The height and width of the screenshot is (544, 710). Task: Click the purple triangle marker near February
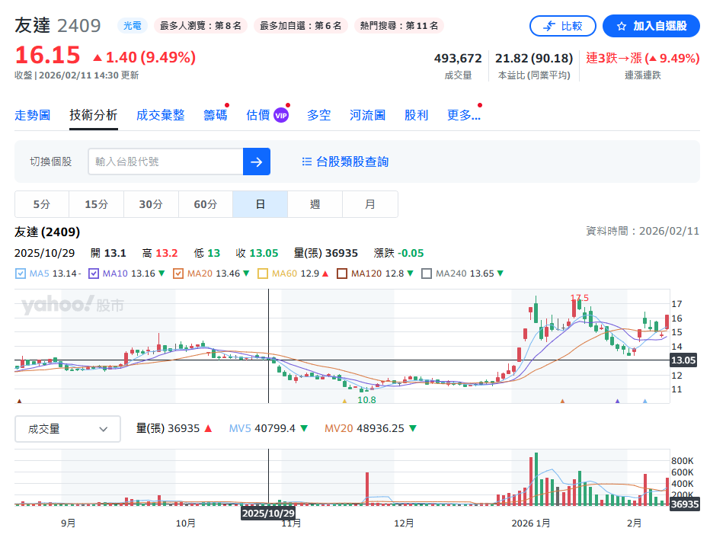(617, 401)
